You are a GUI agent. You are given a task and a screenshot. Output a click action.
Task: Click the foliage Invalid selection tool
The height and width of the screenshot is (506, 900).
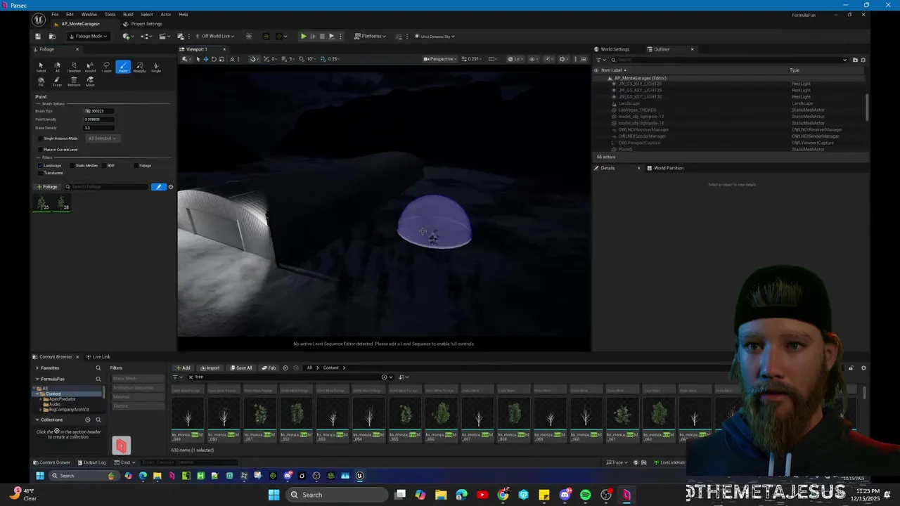90,67
